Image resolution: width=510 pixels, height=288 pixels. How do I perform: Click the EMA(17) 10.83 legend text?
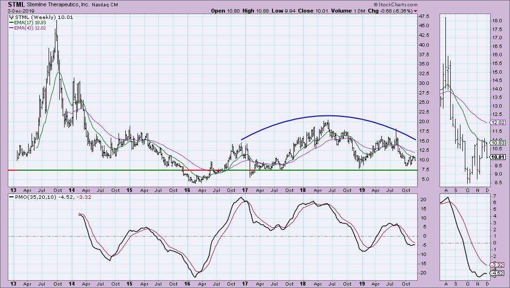pyautogui.click(x=30, y=23)
